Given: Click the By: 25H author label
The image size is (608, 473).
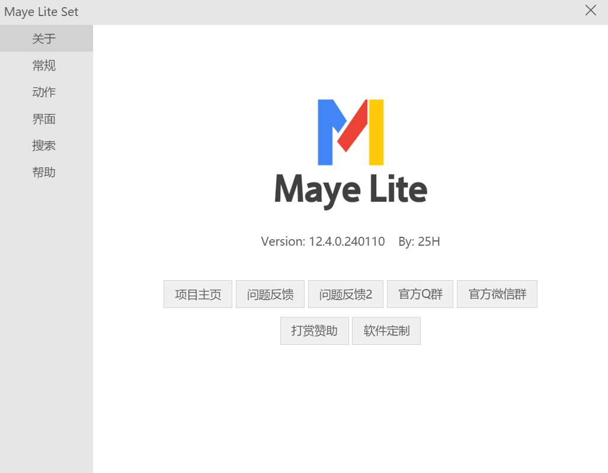Looking at the screenshot, I should 419,241.
